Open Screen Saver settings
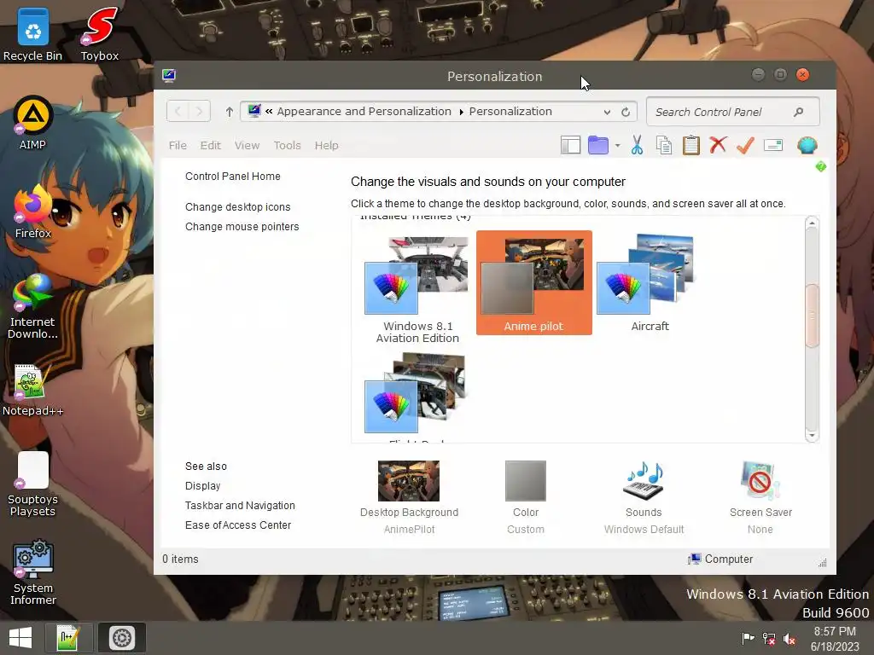The image size is (874, 655). tap(760, 497)
